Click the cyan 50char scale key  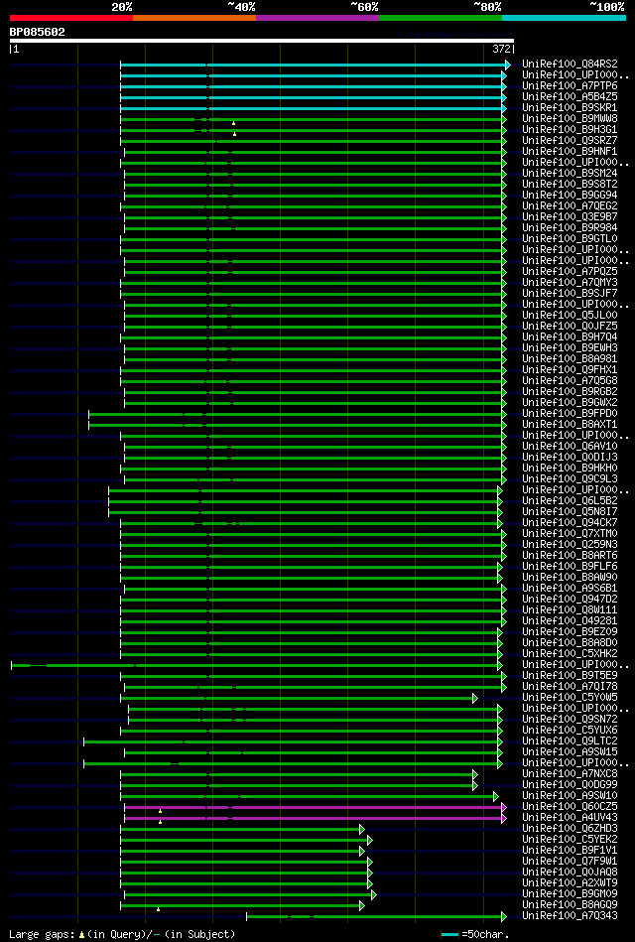coord(450,935)
